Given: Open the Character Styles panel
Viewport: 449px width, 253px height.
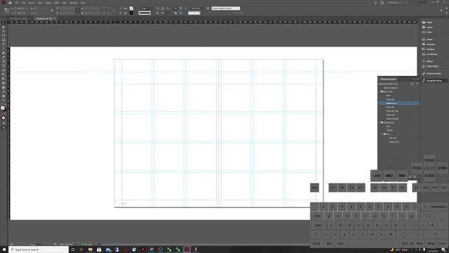Looking at the screenshot, I should [431, 73].
